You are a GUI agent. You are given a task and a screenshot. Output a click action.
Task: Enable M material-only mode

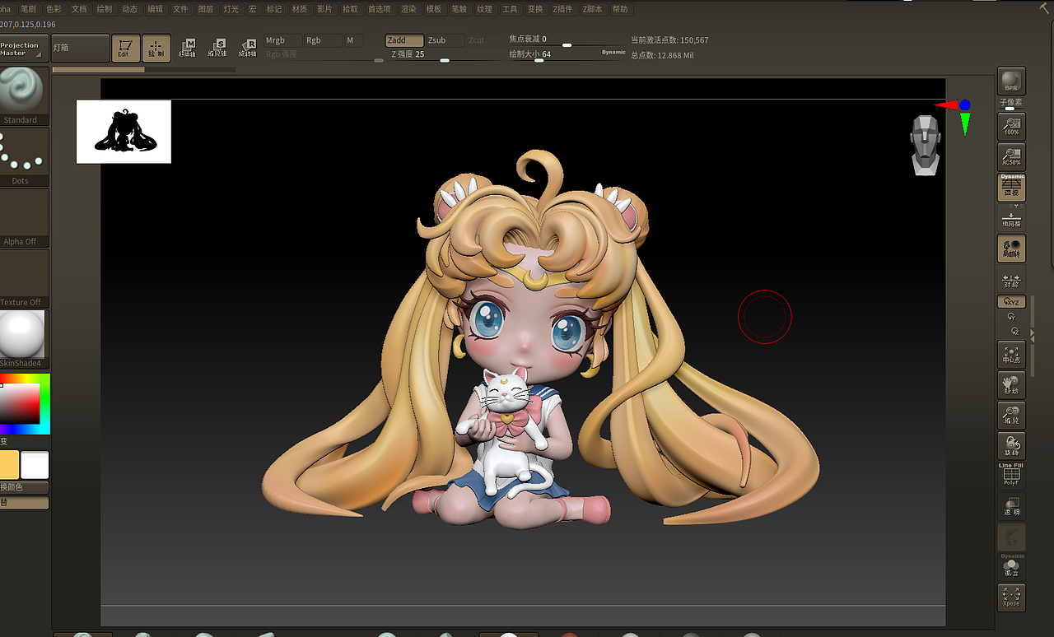(x=353, y=40)
